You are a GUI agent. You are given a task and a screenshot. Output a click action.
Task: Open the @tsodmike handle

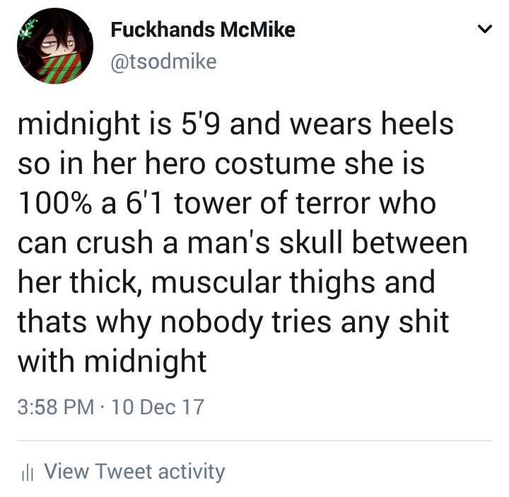click(x=163, y=62)
